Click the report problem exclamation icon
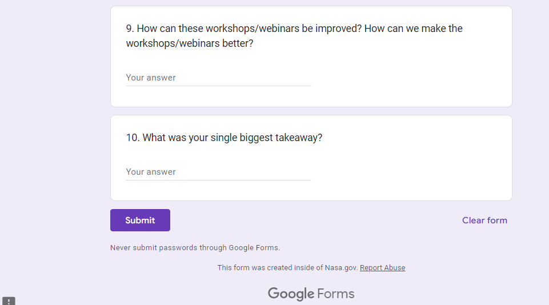549x305 pixels. point(9,301)
